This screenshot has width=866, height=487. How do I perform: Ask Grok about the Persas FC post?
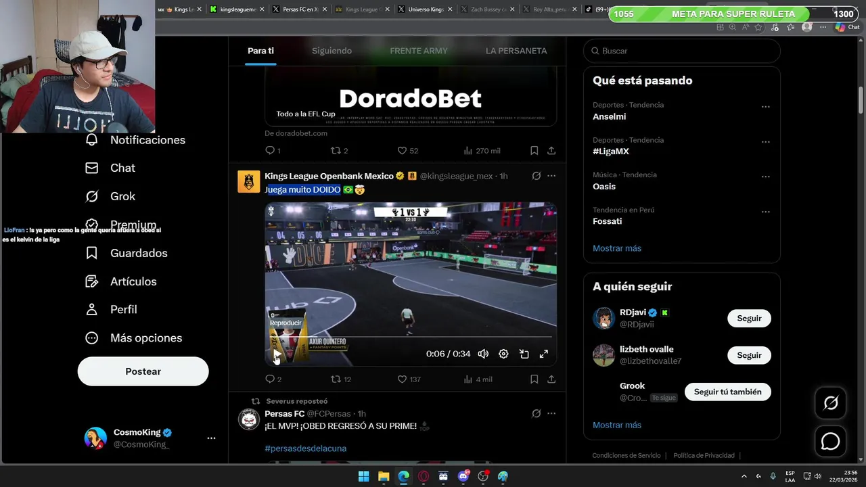(x=536, y=413)
